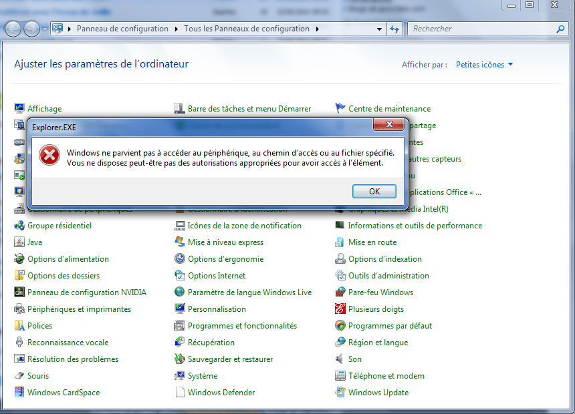Open the recent pages dropdown beside Forward

tap(45, 29)
